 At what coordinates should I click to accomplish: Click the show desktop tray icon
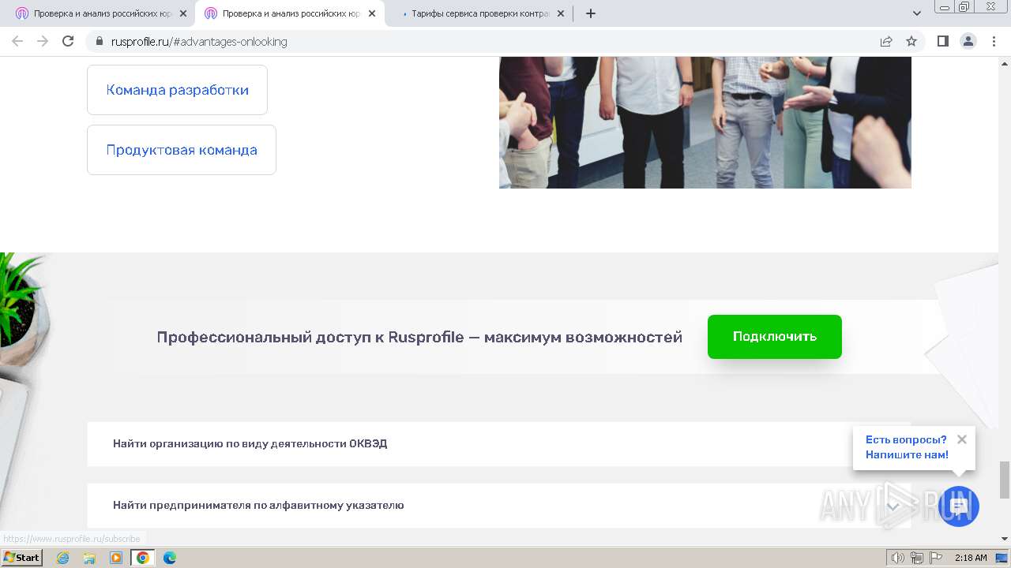[x=1002, y=558]
